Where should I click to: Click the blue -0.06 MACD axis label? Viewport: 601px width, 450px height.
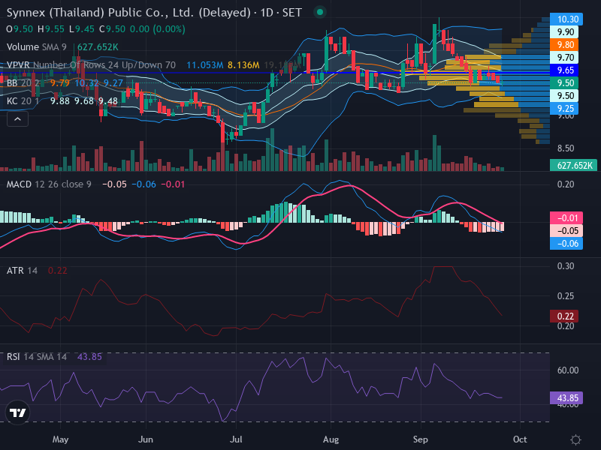(566, 243)
